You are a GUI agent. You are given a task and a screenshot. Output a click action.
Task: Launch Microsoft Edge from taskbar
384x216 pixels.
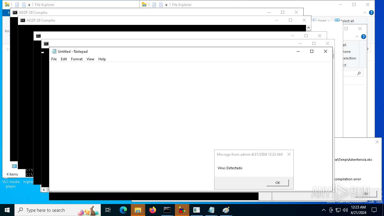pos(123,210)
